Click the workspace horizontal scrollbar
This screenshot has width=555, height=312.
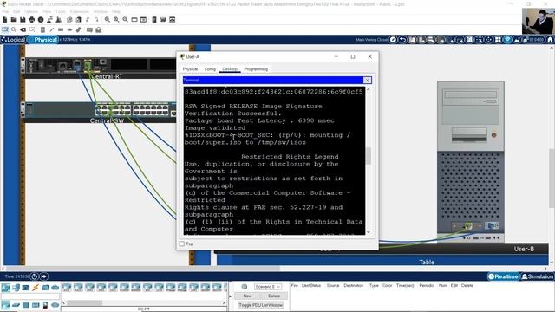pyautogui.click(x=142, y=269)
